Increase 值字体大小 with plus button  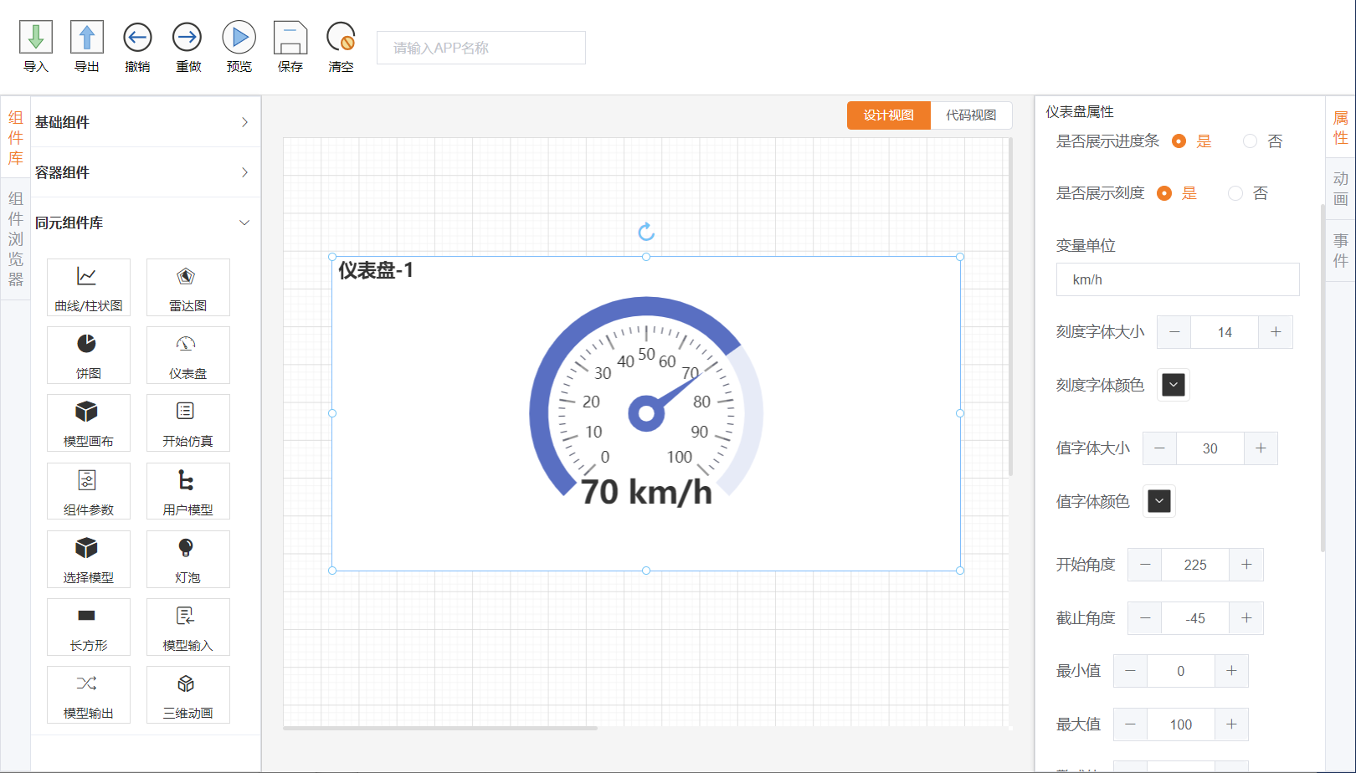(1261, 448)
